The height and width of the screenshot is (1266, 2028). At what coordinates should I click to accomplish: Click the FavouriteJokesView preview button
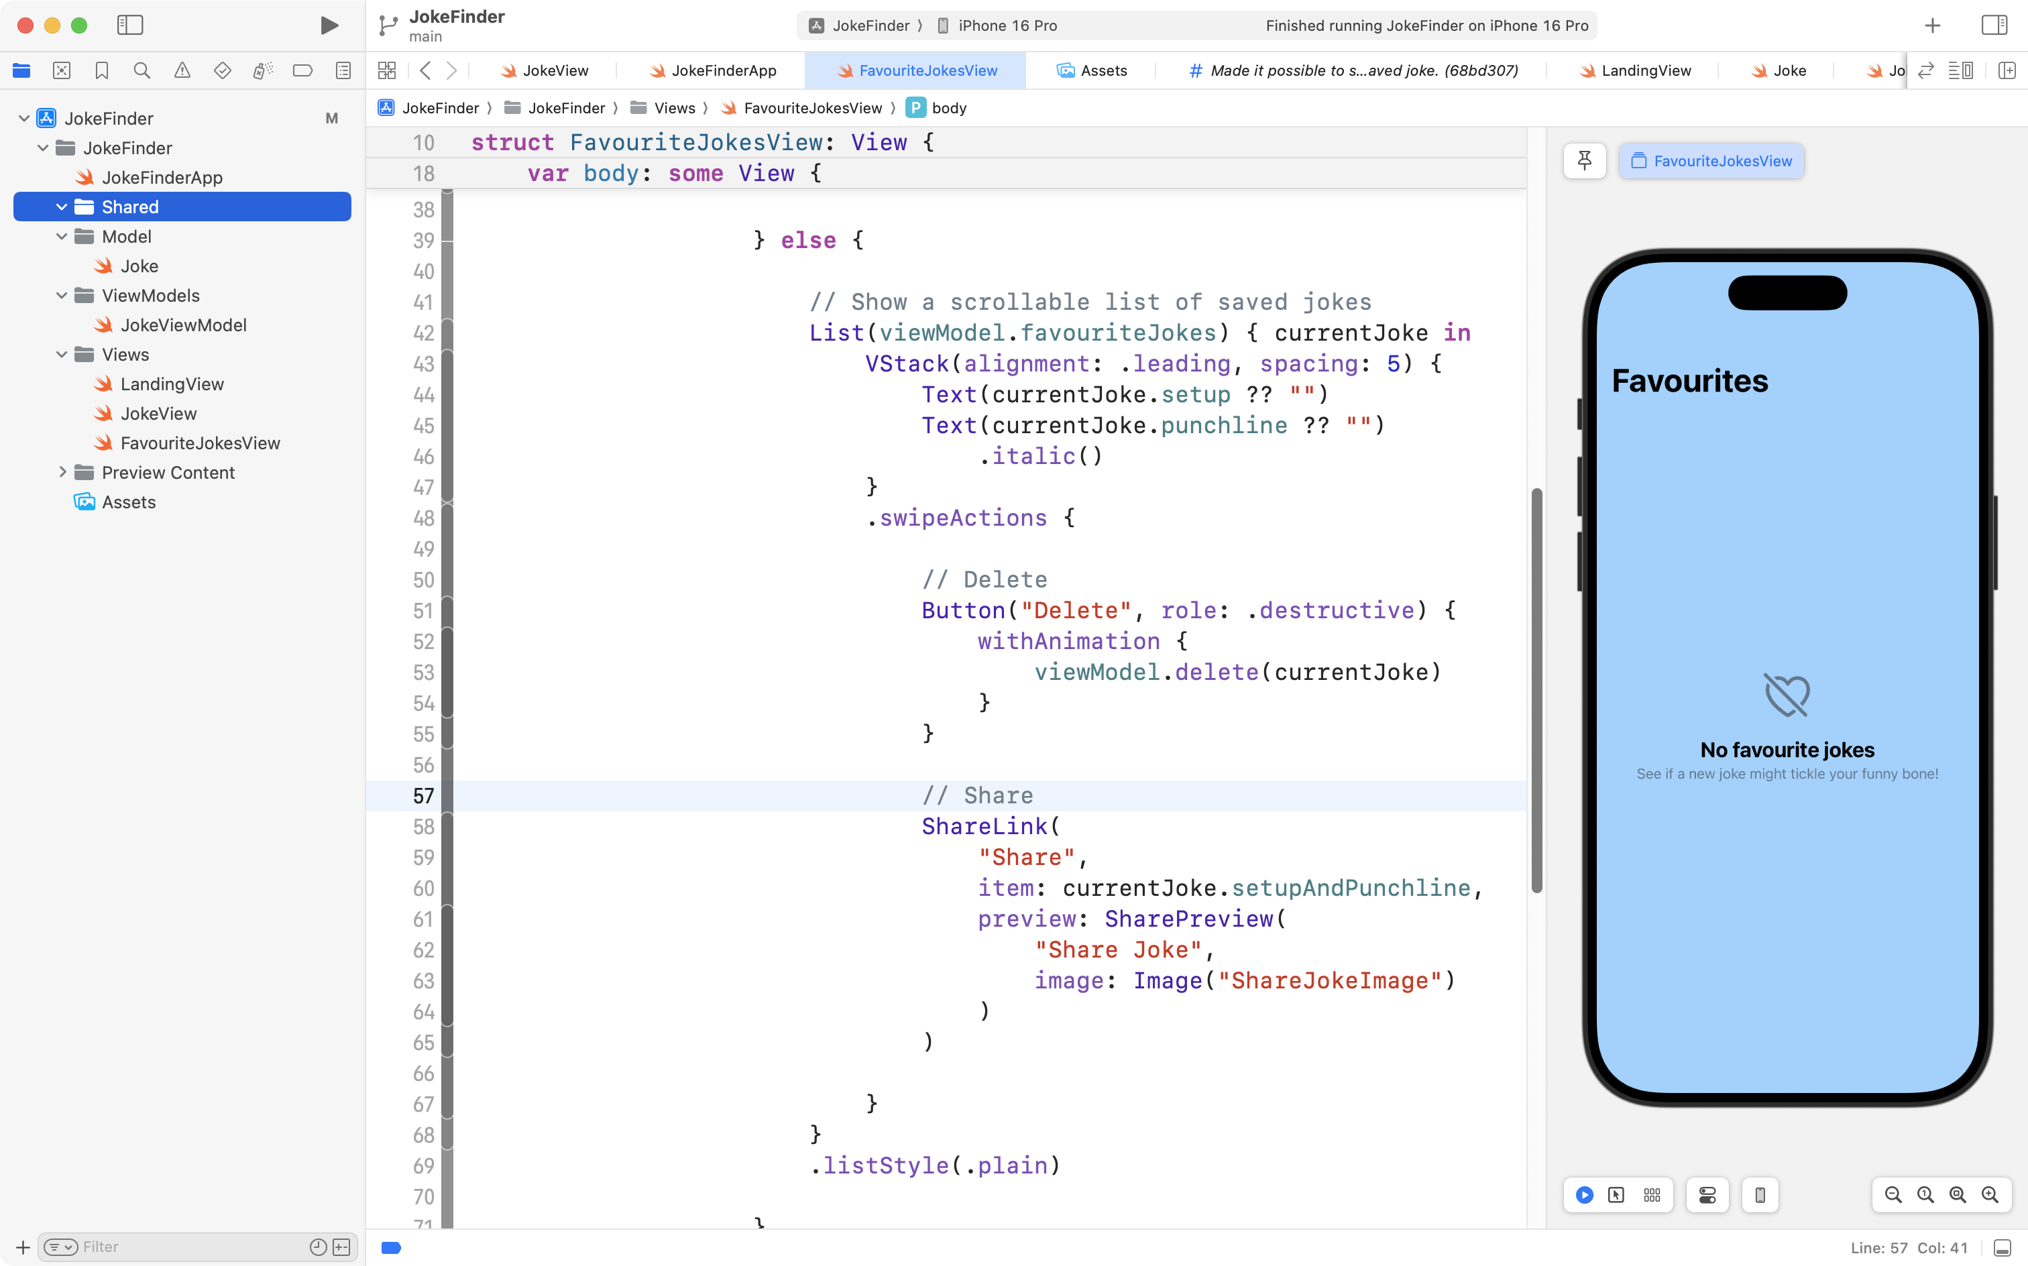pyautogui.click(x=1711, y=161)
